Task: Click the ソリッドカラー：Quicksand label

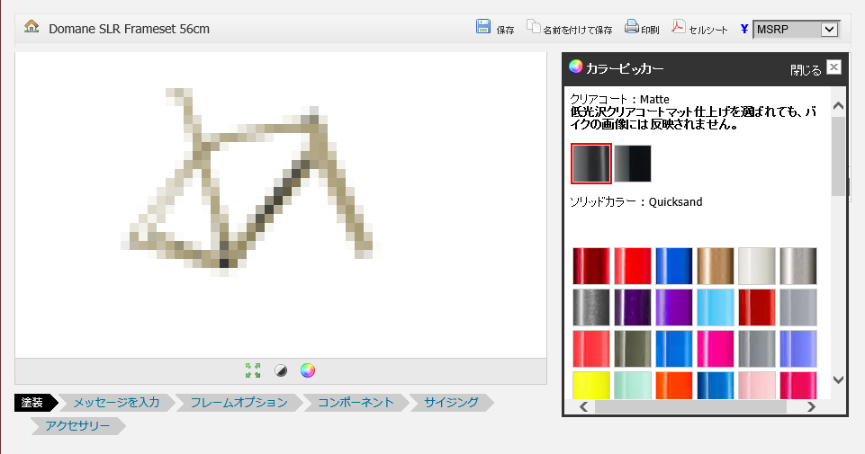Action: [636, 201]
